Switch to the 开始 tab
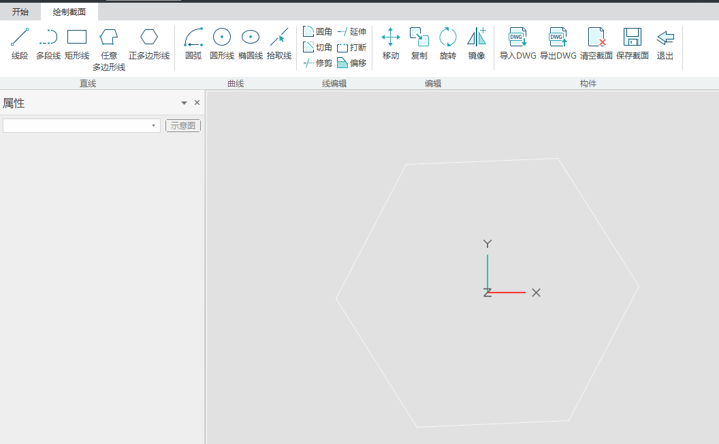Viewport: 719px width, 444px height. 20,12
